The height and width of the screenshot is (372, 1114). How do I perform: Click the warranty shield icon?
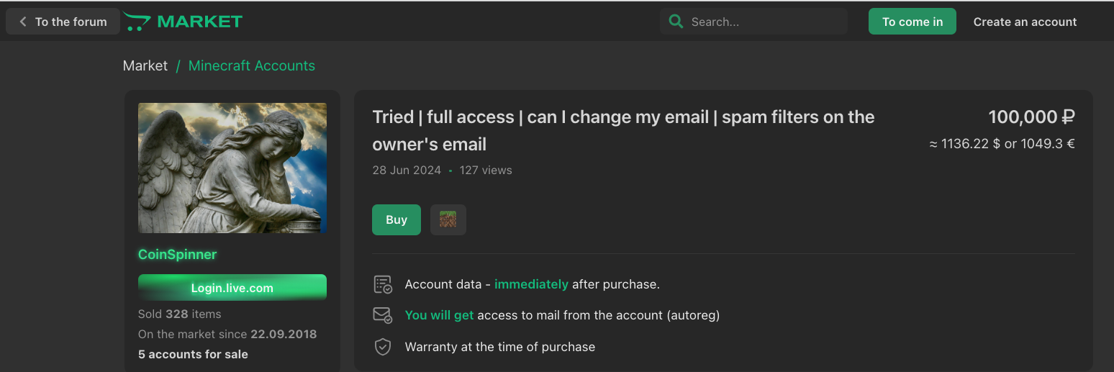point(383,347)
